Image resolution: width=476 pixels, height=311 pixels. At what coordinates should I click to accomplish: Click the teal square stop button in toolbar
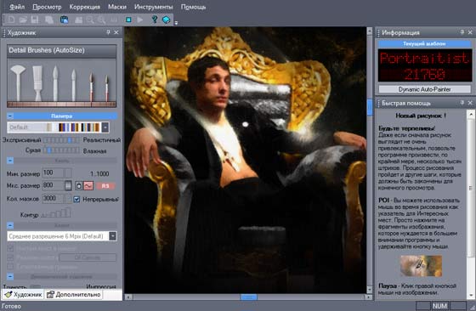[x=128, y=20]
